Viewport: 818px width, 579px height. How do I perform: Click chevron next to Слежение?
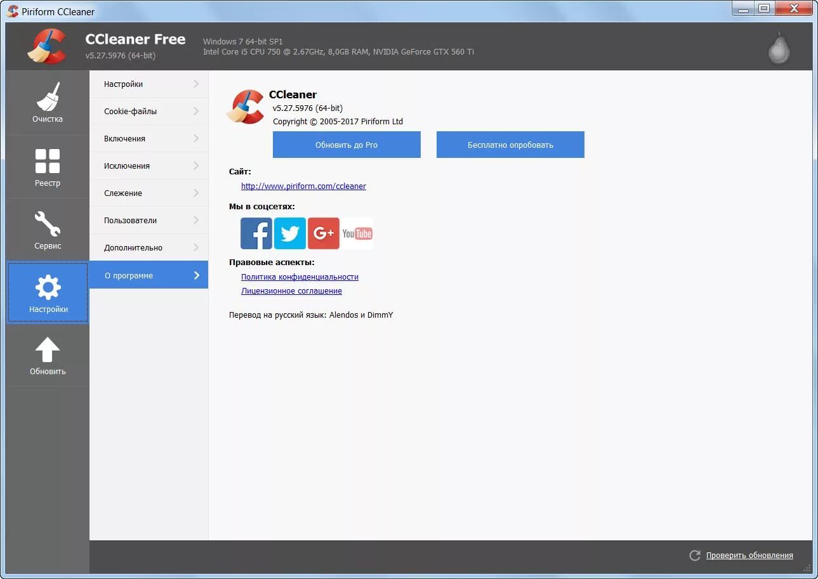(x=196, y=193)
